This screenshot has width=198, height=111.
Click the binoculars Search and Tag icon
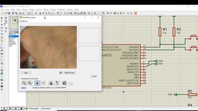(x=108, y=13)
